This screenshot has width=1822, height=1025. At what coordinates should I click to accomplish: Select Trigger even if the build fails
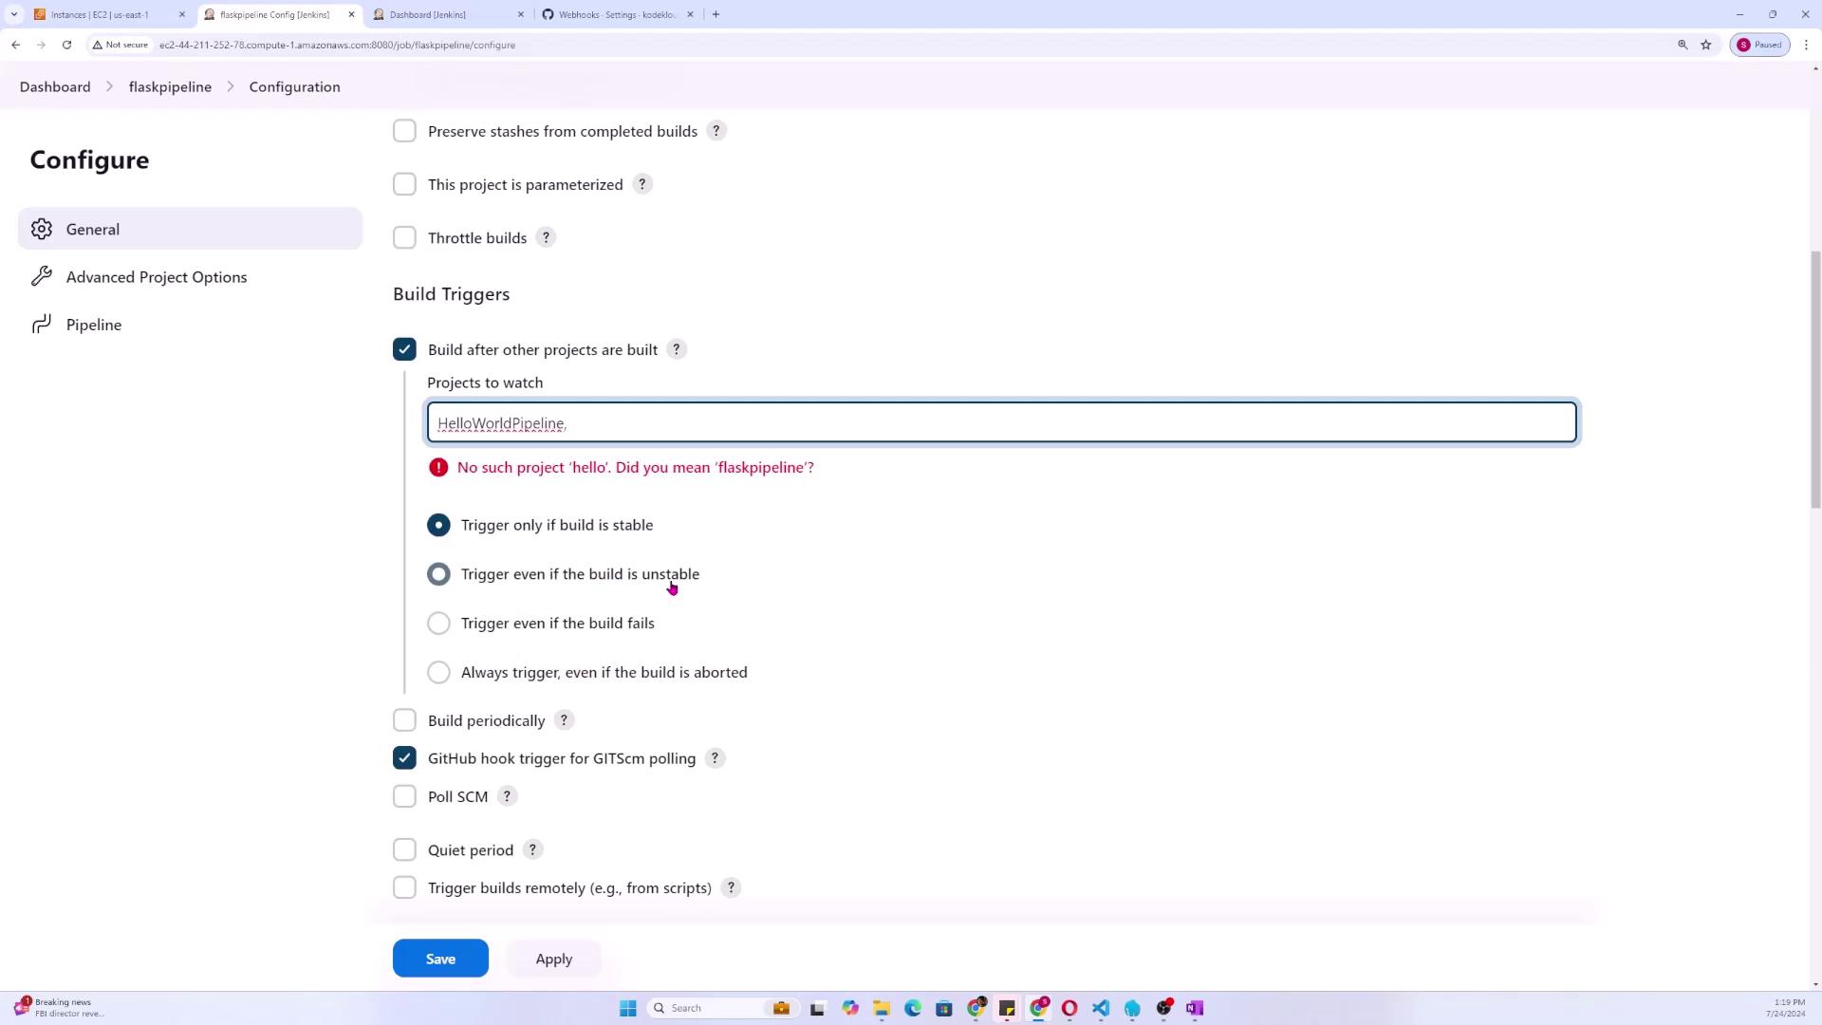(438, 624)
